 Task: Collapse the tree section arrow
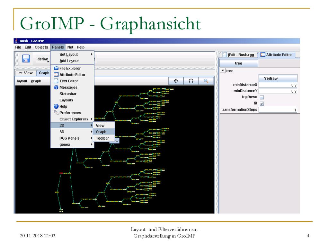(223, 71)
